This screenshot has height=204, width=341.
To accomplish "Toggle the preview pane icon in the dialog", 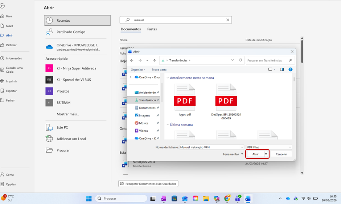I will click(282, 69).
